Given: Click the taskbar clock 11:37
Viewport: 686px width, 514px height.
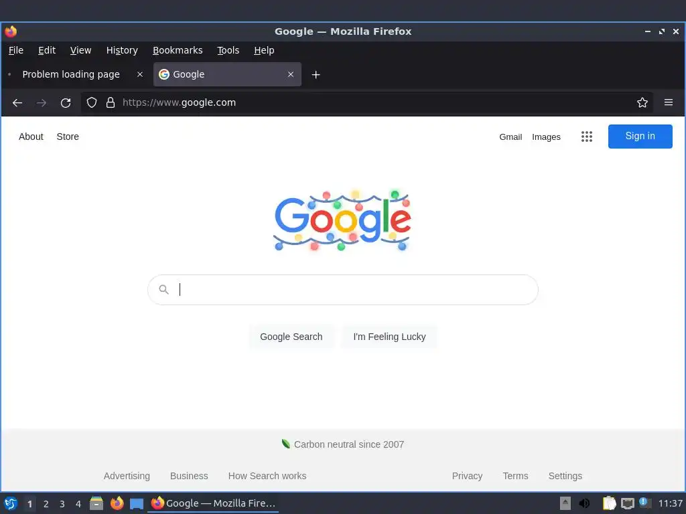Looking at the screenshot, I should pos(670,503).
